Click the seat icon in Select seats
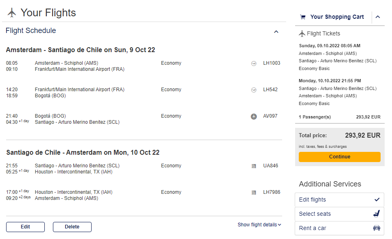The image size is (392, 239). click(377, 213)
